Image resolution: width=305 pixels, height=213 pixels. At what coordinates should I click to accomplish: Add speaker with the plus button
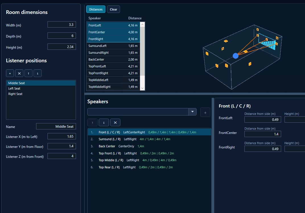tap(205, 113)
